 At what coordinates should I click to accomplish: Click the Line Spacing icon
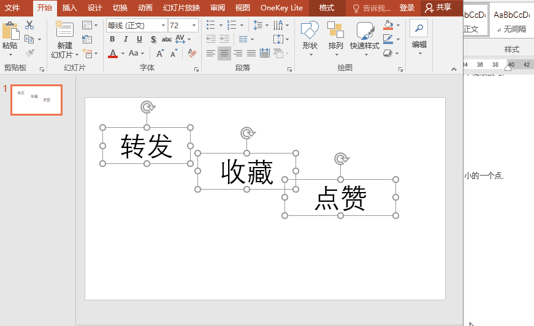258,25
